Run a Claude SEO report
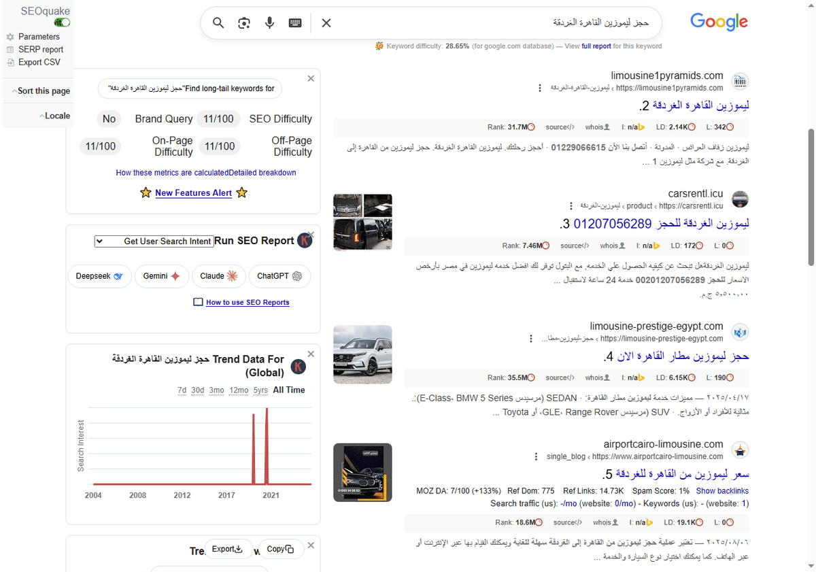Image resolution: width=816 pixels, height=572 pixels. pyautogui.click(x=218, y=276)
